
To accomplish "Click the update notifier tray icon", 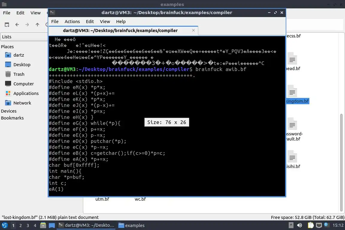I will pyautogui.click(x=326, y=225).
